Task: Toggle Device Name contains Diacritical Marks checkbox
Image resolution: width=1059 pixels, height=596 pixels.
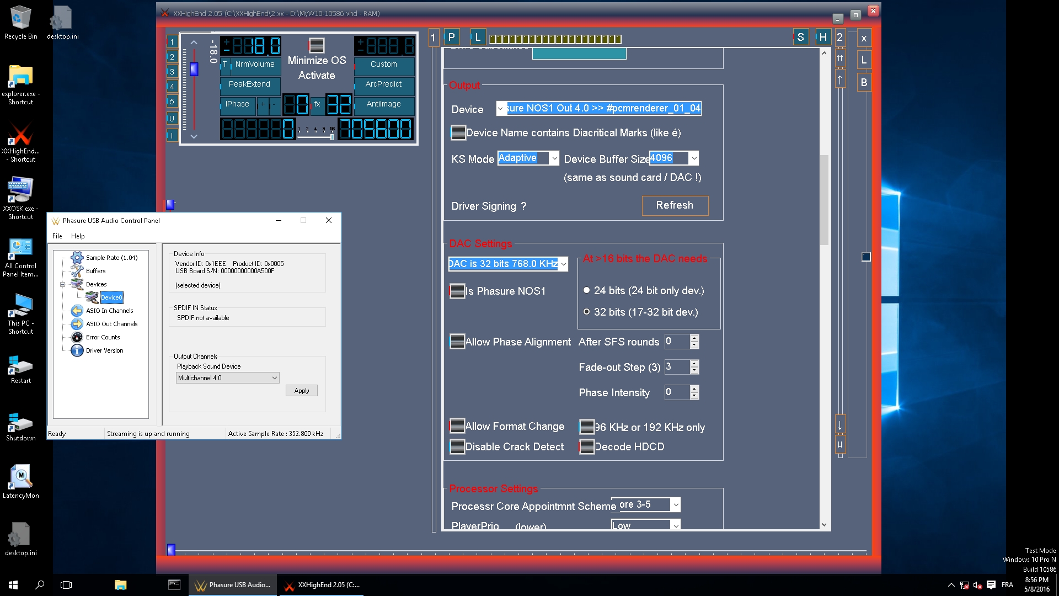Action: point(458,132)
